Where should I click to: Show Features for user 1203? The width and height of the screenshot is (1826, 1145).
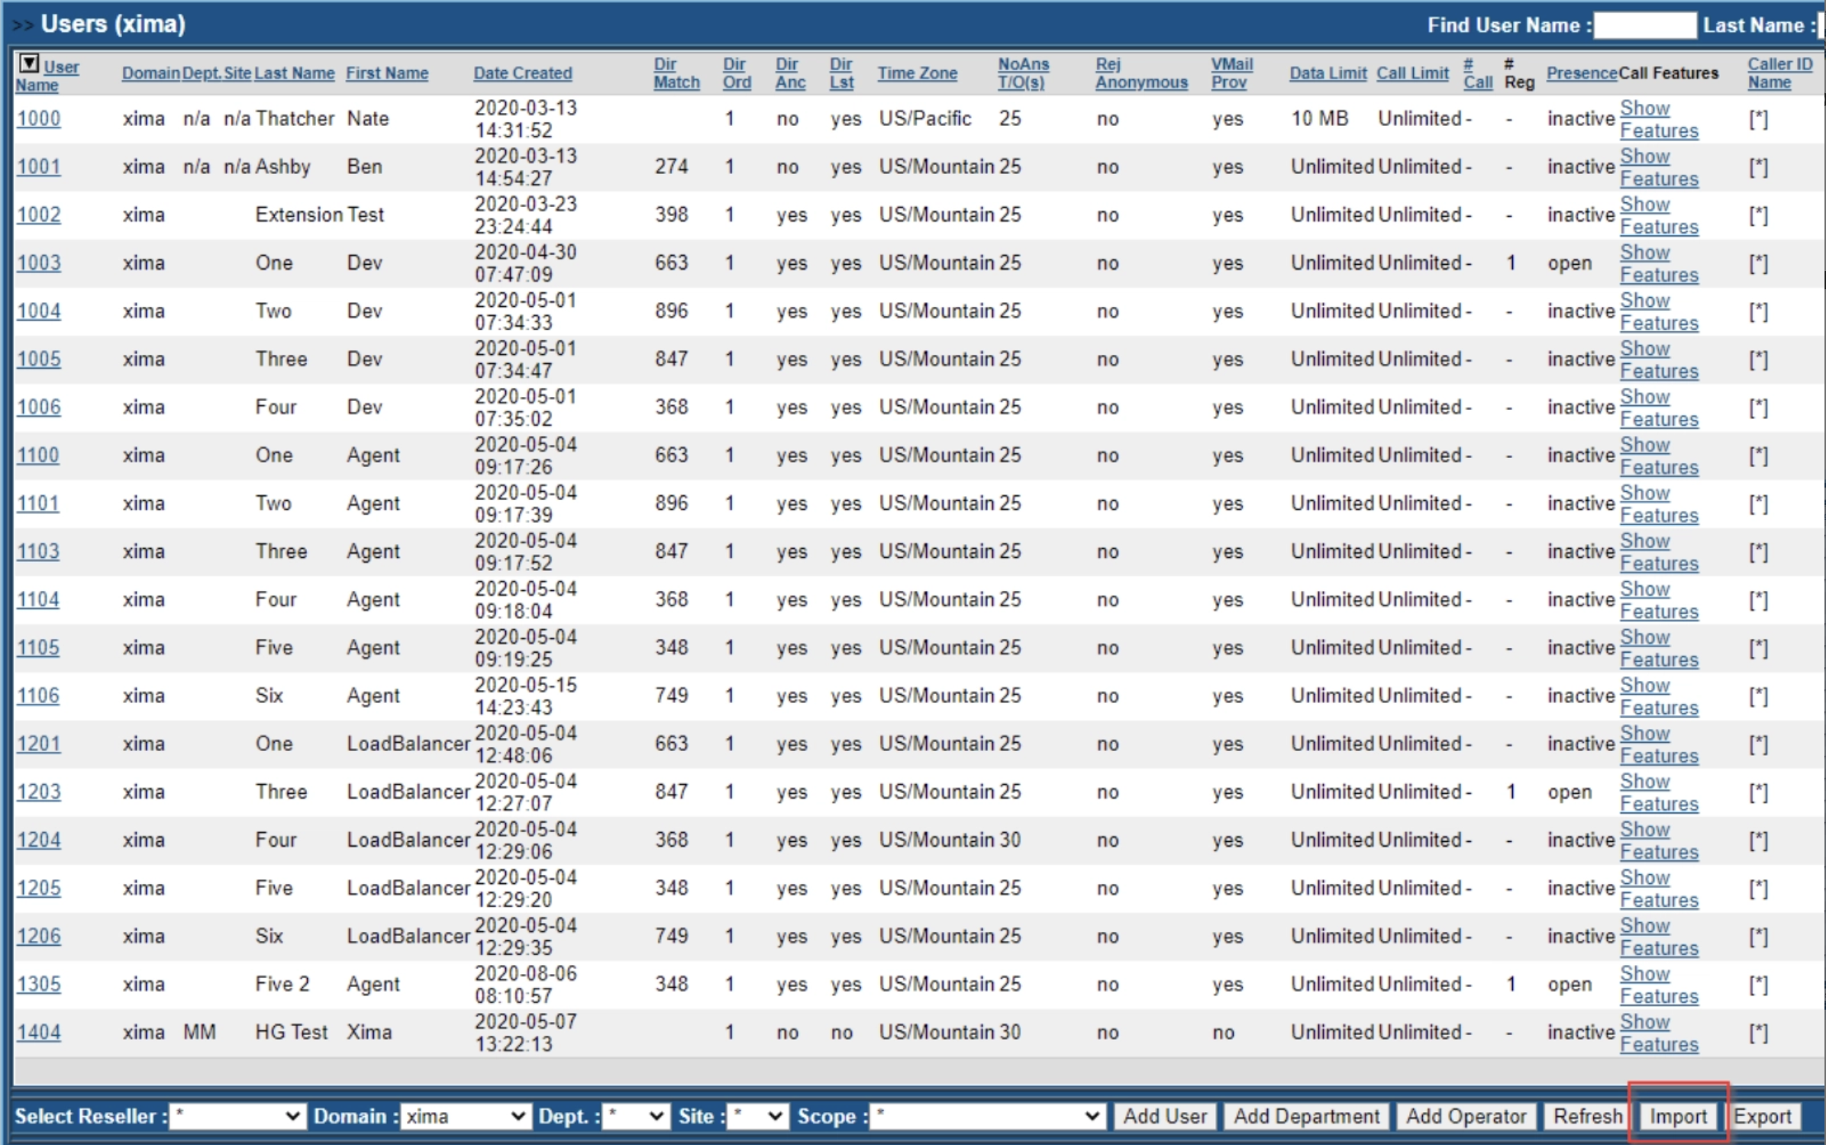point(1658,792)
